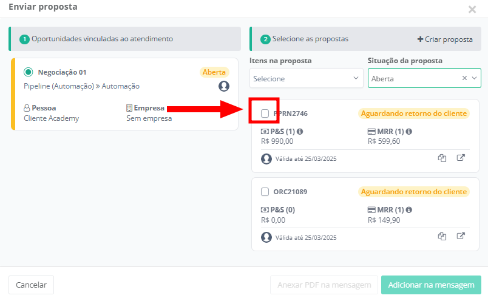The height and width of the screenshot is (301, 488).
Task: Click the P&S info icon in PPRN2746
Action: [x=300, y=132]
